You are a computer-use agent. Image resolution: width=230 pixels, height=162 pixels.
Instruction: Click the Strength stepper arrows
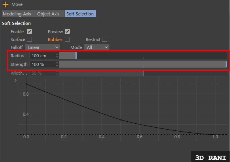click(57, 64)
